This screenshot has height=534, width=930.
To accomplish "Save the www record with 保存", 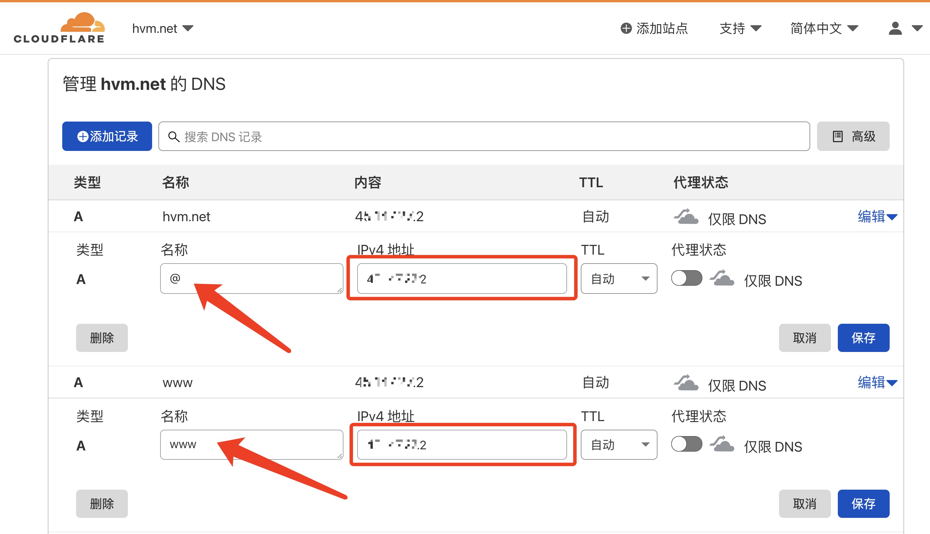I will (863, 503).
